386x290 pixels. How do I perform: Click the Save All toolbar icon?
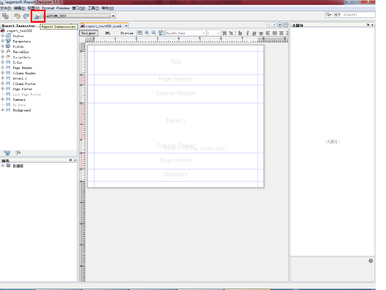(5, 16)
